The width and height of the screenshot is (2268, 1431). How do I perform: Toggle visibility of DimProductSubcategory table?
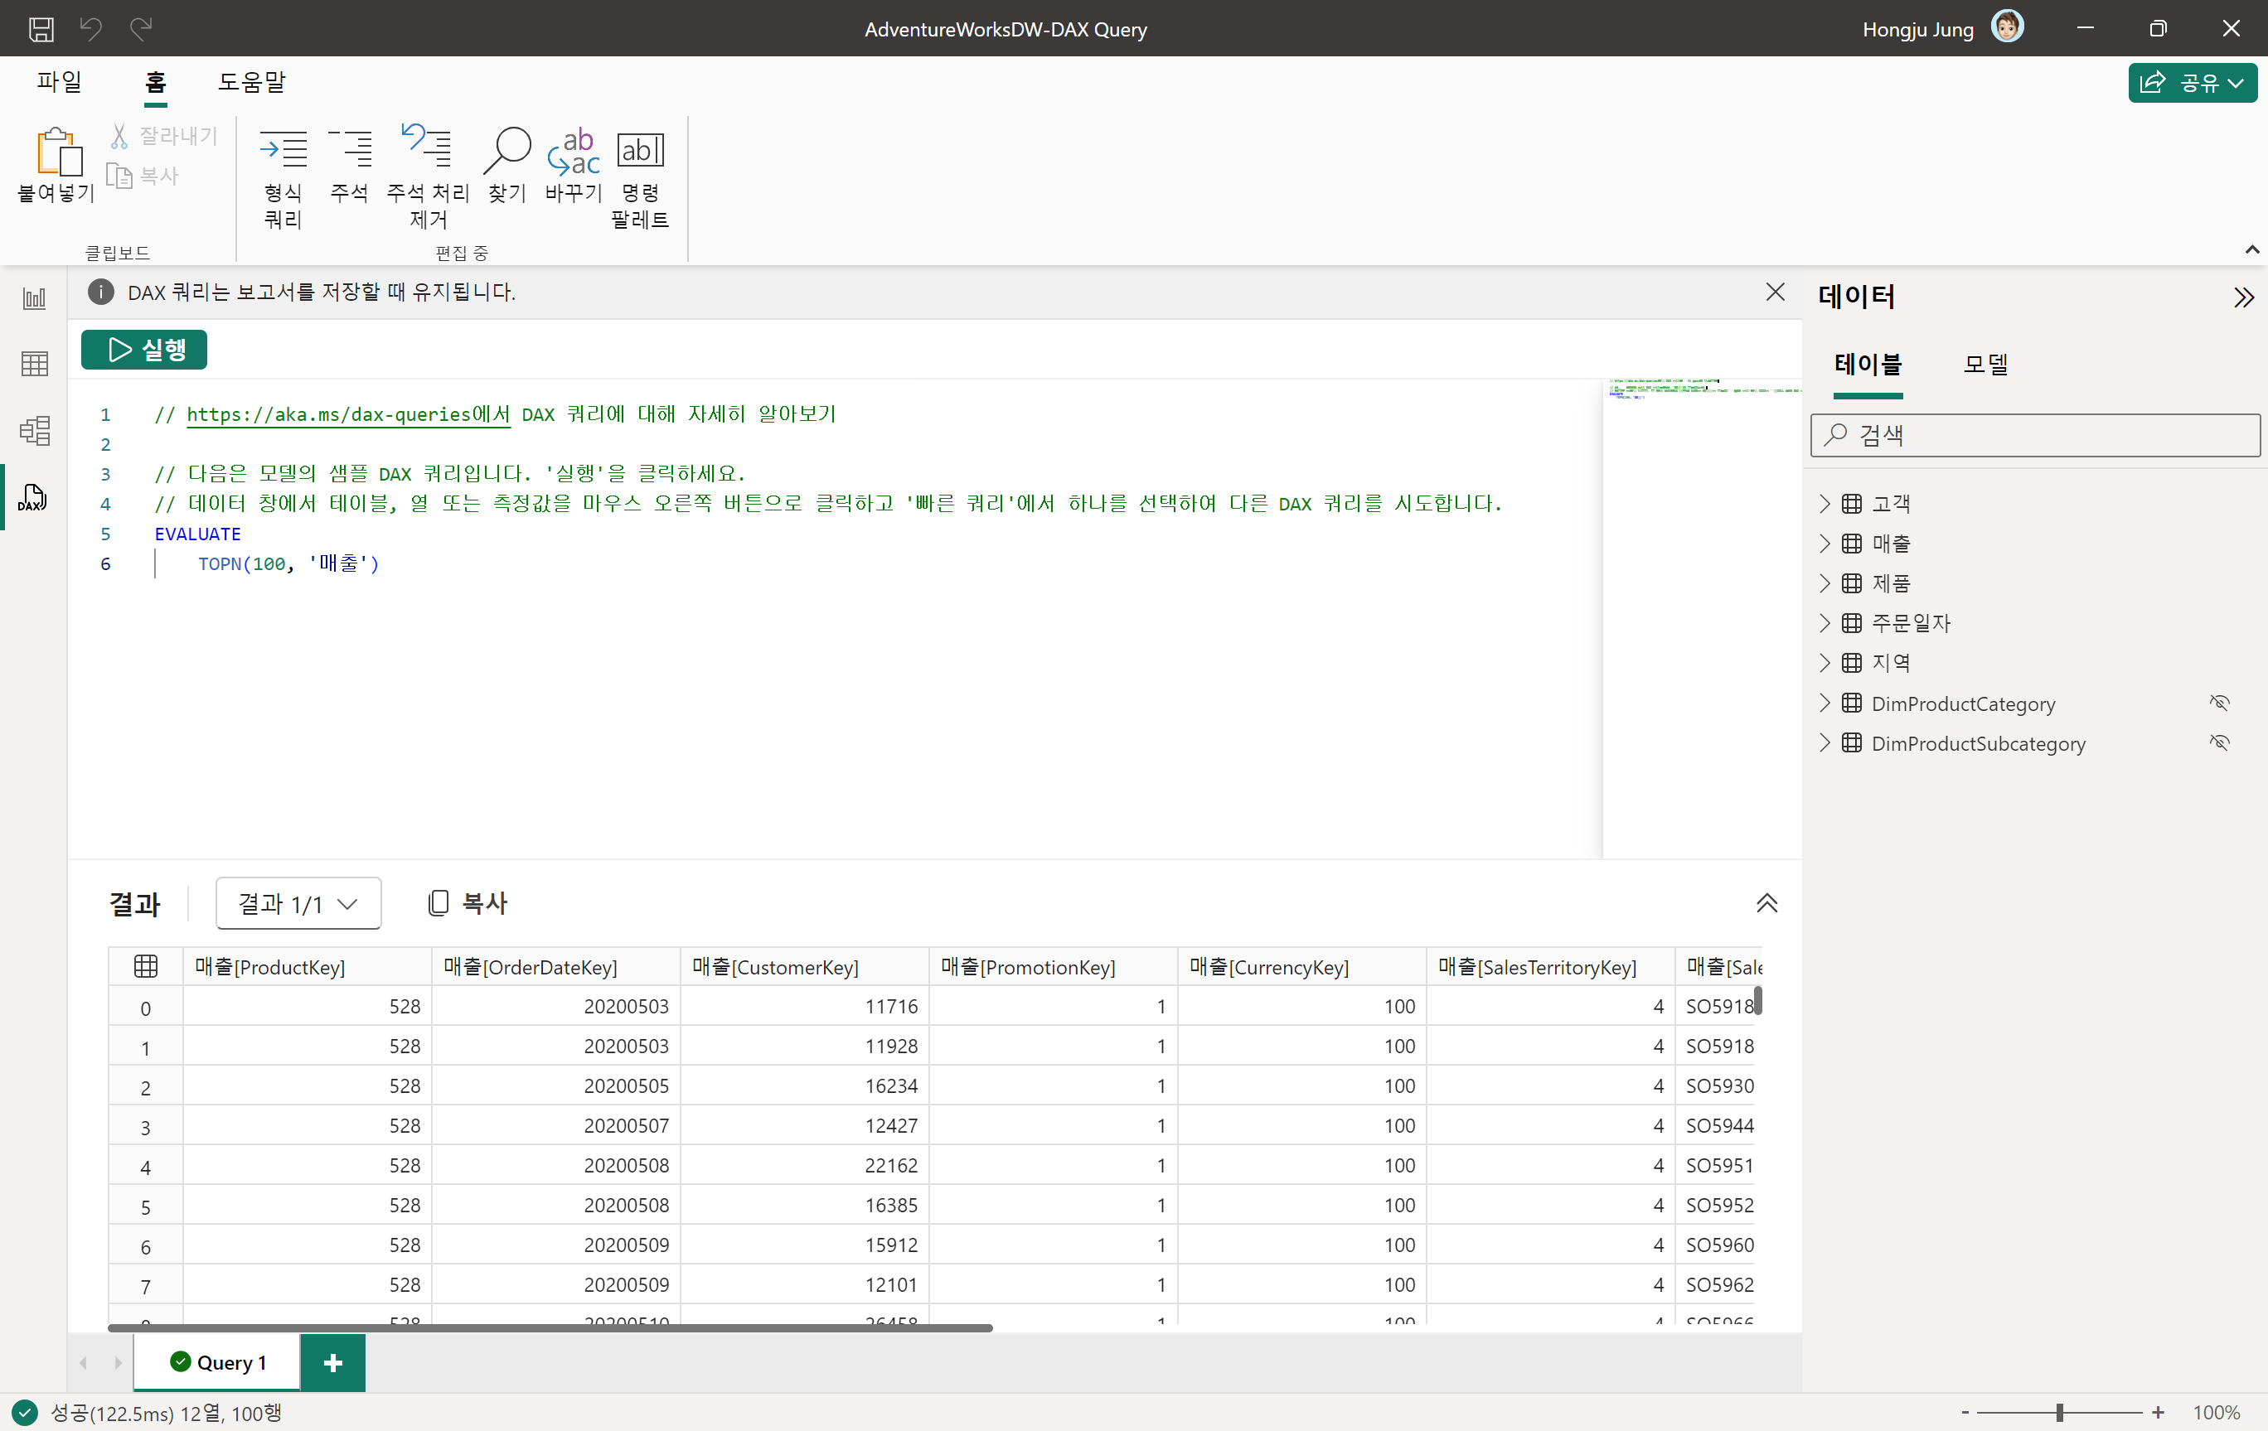2219,742
